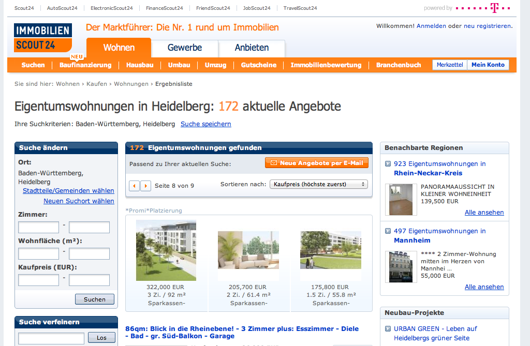
Task: Open the Gutscheine menu item
Action: tap(259, 65)
